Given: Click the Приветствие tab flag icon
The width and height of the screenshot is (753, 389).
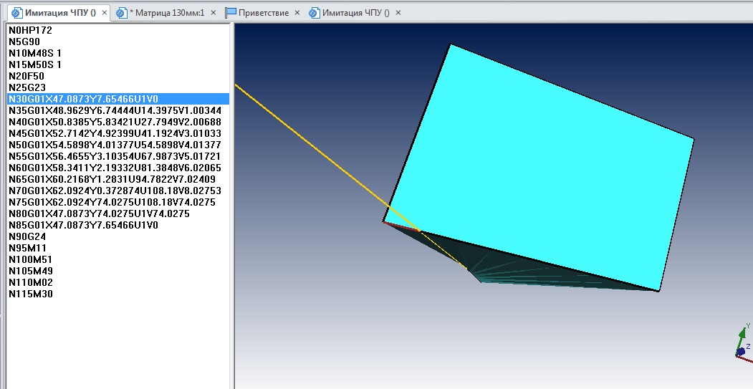Looking at the screenshot, I should click(231, 13).
